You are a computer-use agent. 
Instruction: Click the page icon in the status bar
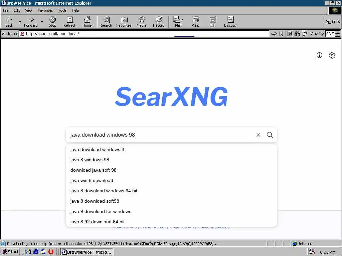coord(3,244)
